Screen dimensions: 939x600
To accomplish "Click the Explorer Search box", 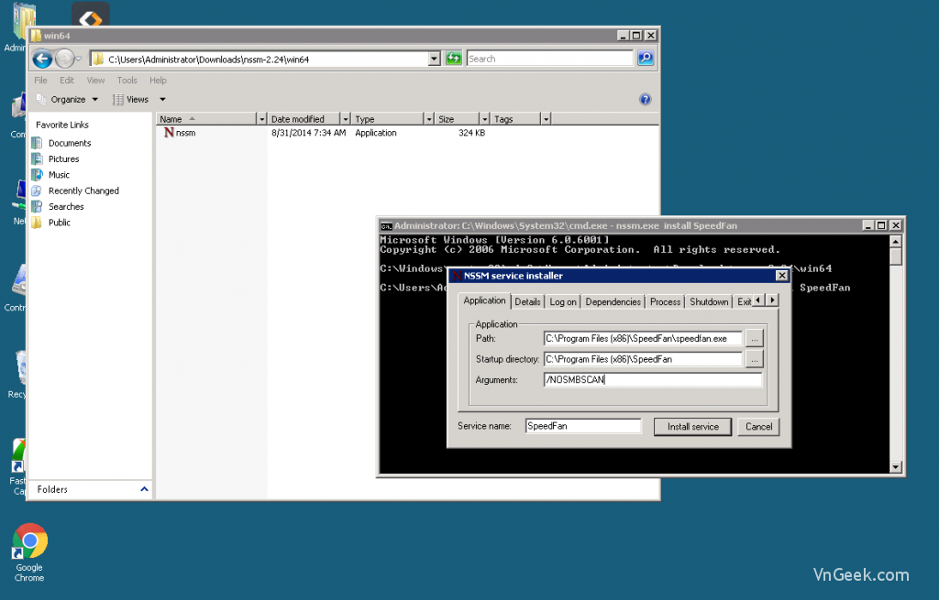I will [549, 59].
